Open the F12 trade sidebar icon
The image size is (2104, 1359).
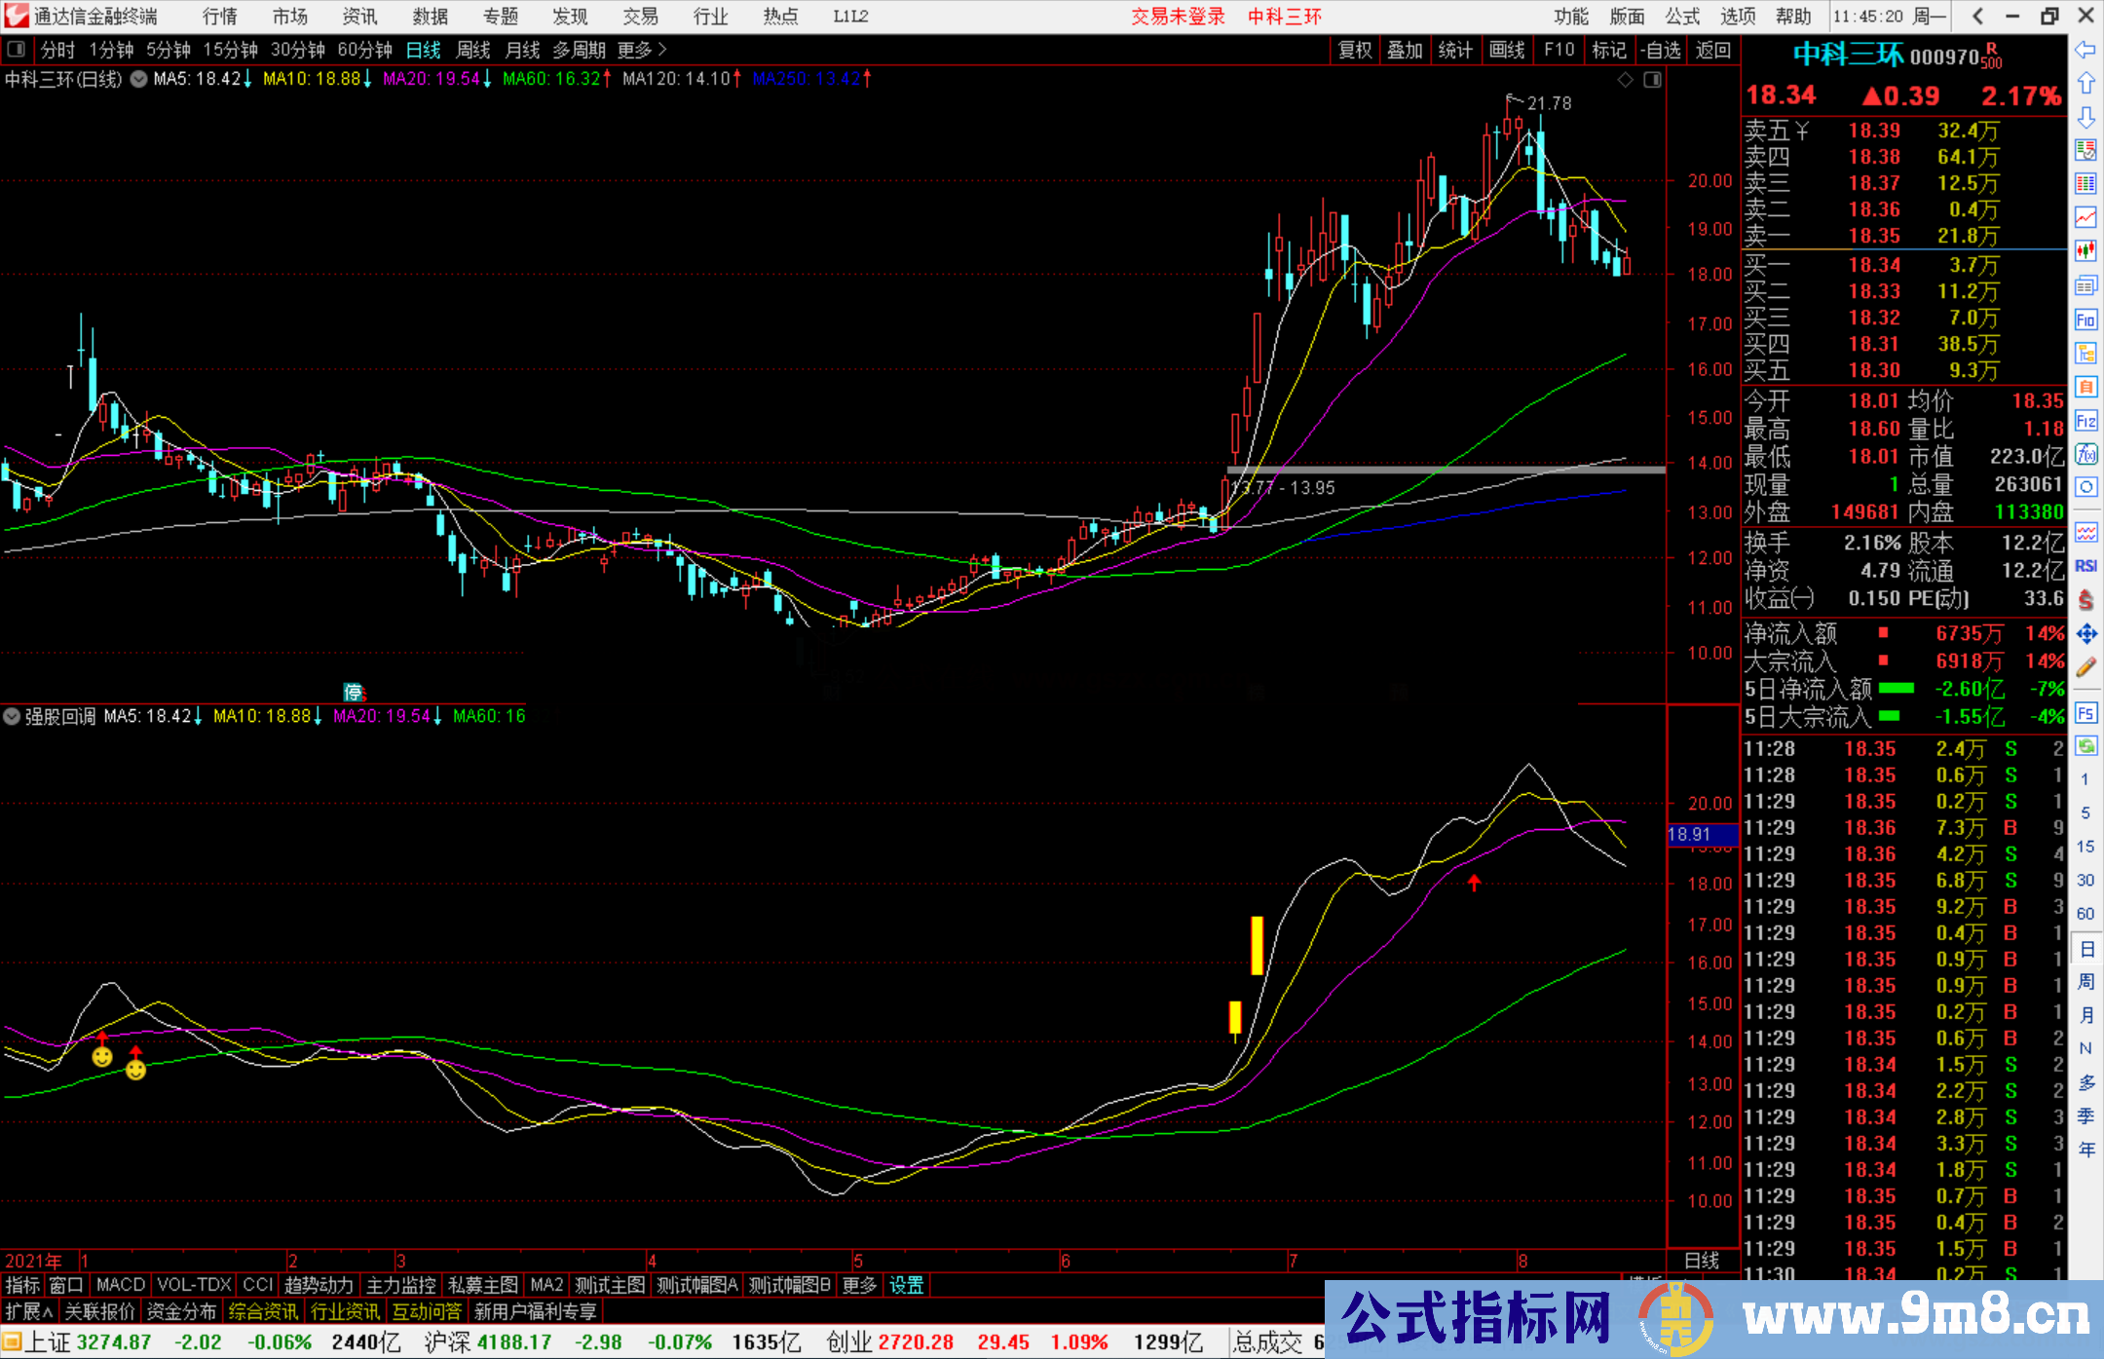(2085, 421)
